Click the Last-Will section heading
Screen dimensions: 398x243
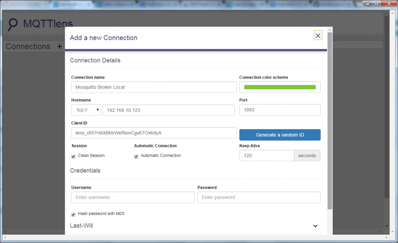81,225
